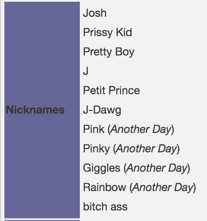This screenshot has width=207, height=221.
Task: Open the Another Day reference beside Rainbow
Action: coord(163,188)
